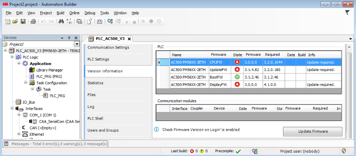
Task: Click the shield icon in status bar
Action: coord(344,151)
